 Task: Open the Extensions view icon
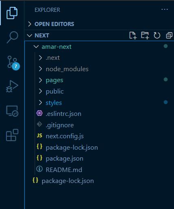[x=12, y=135]
